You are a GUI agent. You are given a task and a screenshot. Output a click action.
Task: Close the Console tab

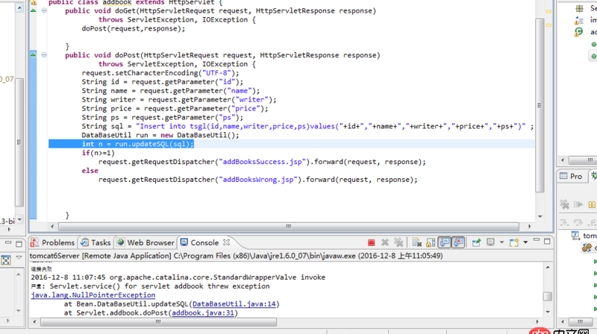226,242
